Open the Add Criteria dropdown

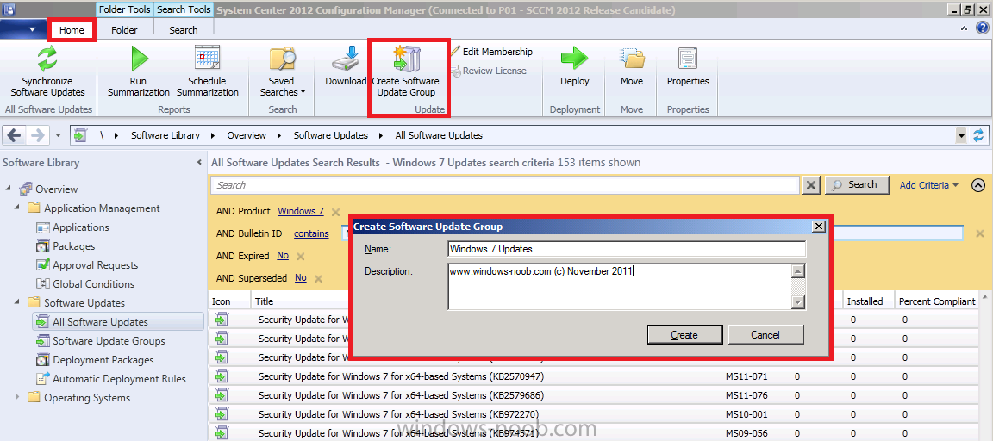coord(929,184)
